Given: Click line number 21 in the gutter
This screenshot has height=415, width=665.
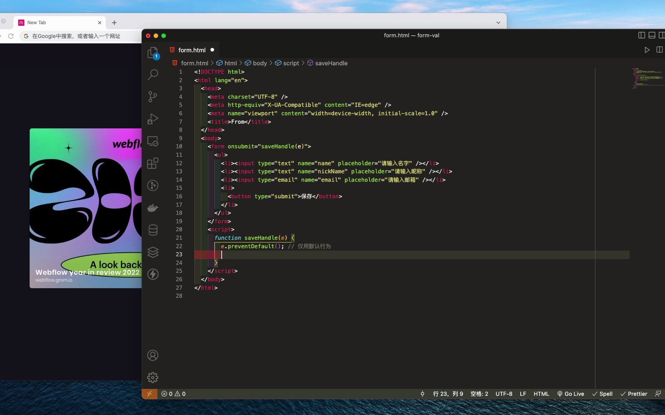Looking at the screenshot, I should [x=179, y=238].
